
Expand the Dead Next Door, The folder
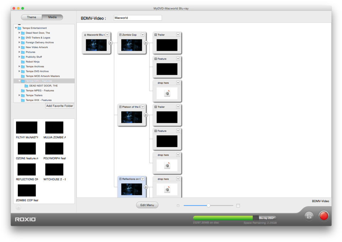pos(19,33)
